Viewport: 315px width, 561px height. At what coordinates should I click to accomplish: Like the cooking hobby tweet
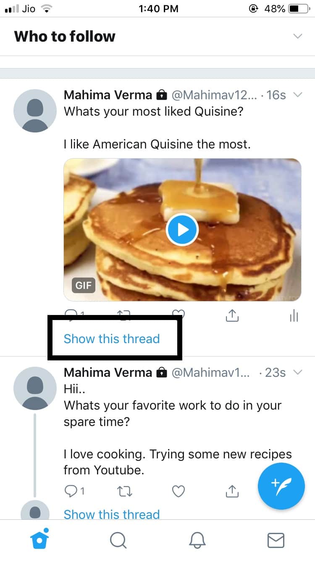(178, 491)
